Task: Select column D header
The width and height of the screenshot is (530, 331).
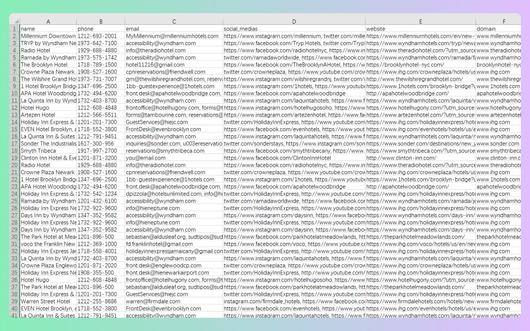Action: 294,22
